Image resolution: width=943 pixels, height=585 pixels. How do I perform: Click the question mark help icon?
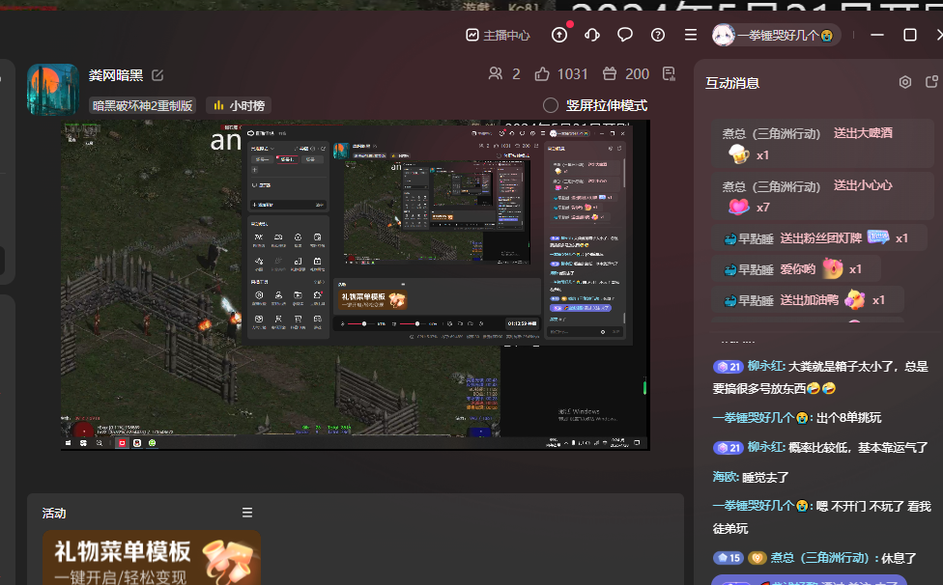(x=658, y=35)
